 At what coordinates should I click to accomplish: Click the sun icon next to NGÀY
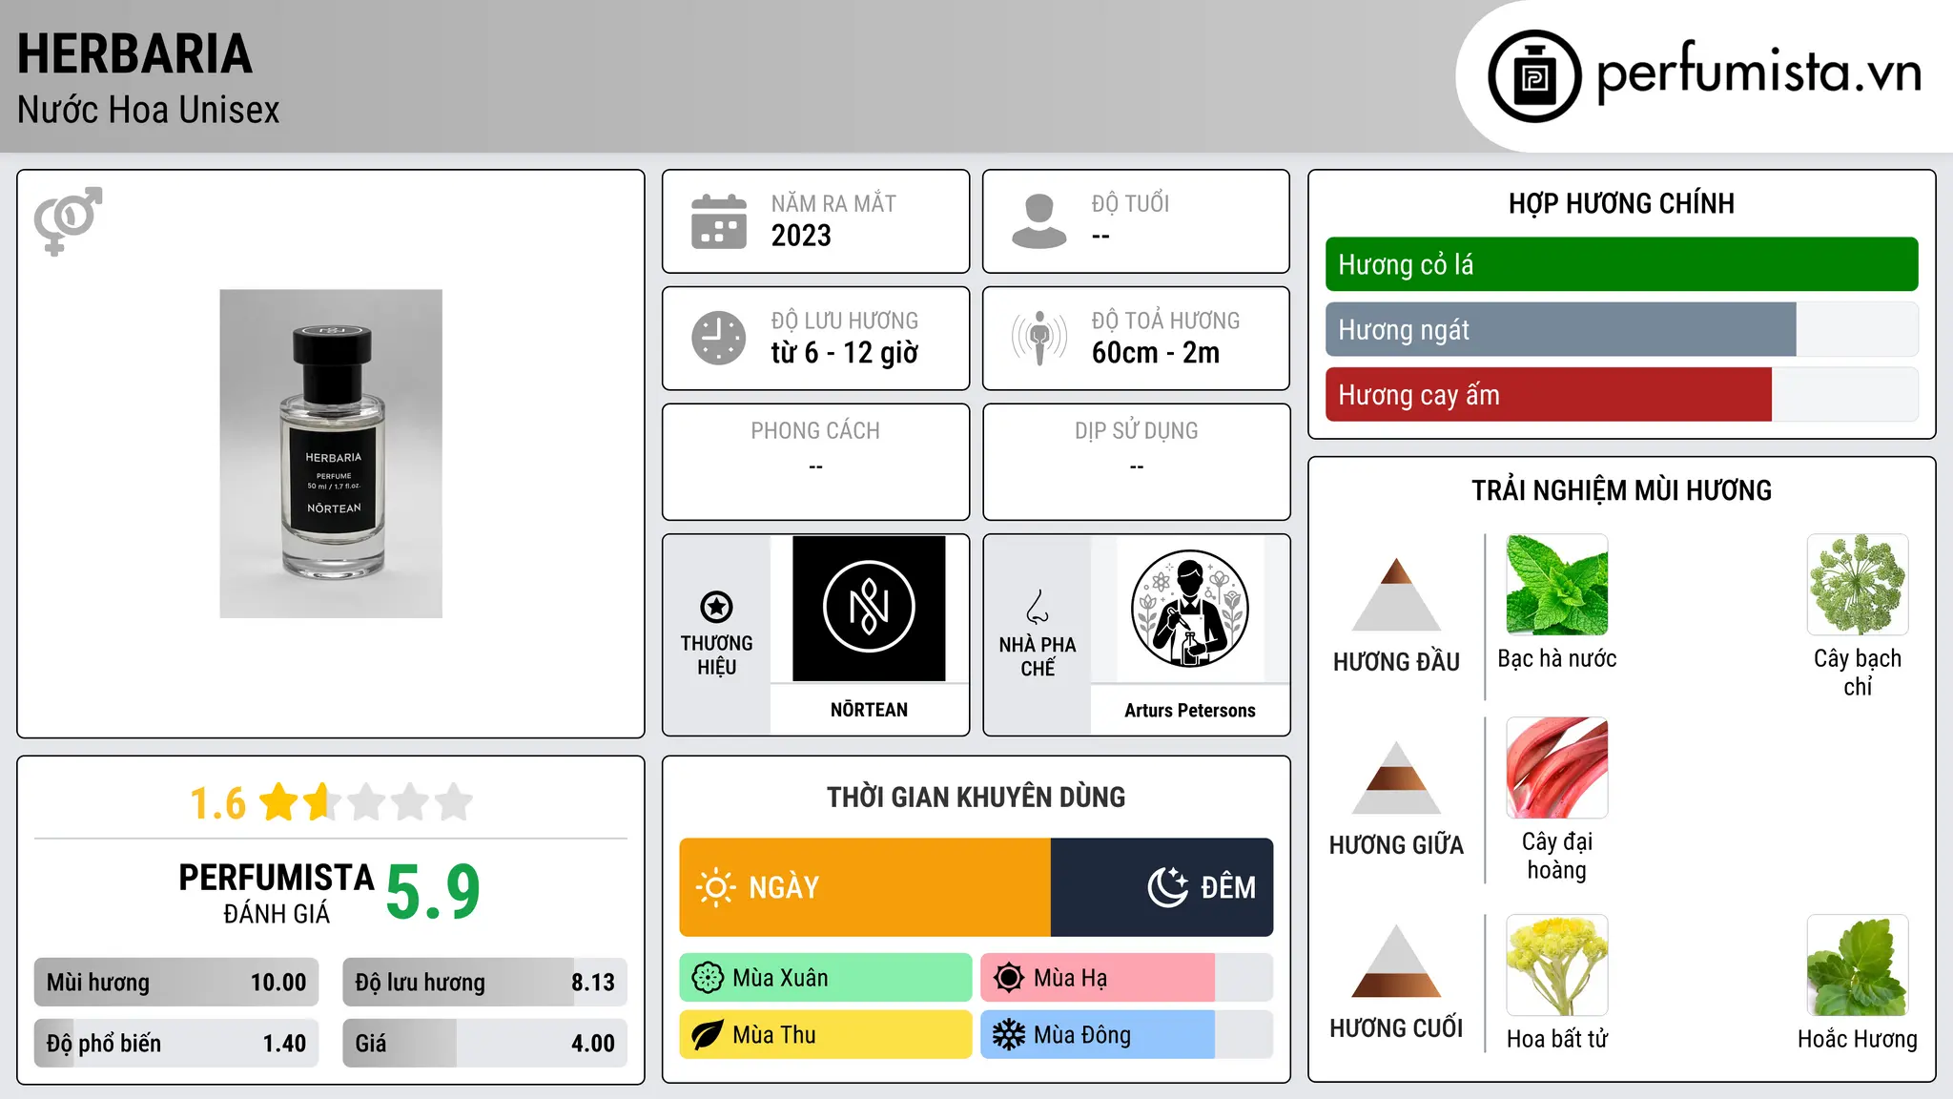(715, 887)
